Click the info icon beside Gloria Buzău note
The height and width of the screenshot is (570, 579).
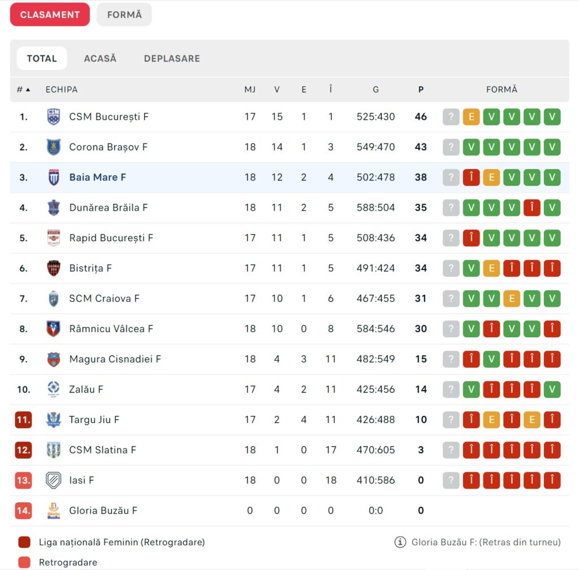click(400, 542)
